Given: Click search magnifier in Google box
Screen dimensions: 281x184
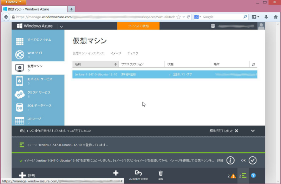Looking at the screenshot, I should click(x=245, y=17).
